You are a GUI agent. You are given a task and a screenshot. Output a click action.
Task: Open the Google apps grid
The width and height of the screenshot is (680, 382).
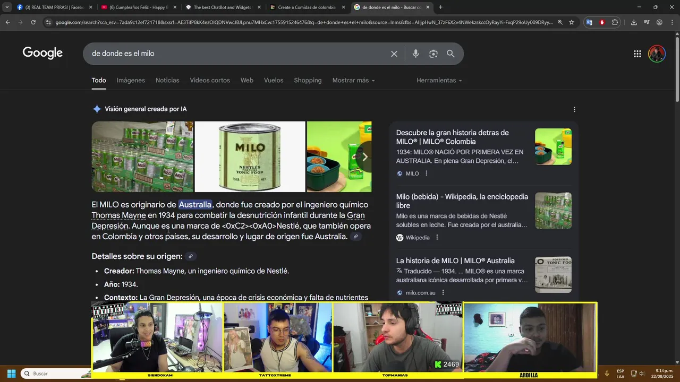(637, 54)
